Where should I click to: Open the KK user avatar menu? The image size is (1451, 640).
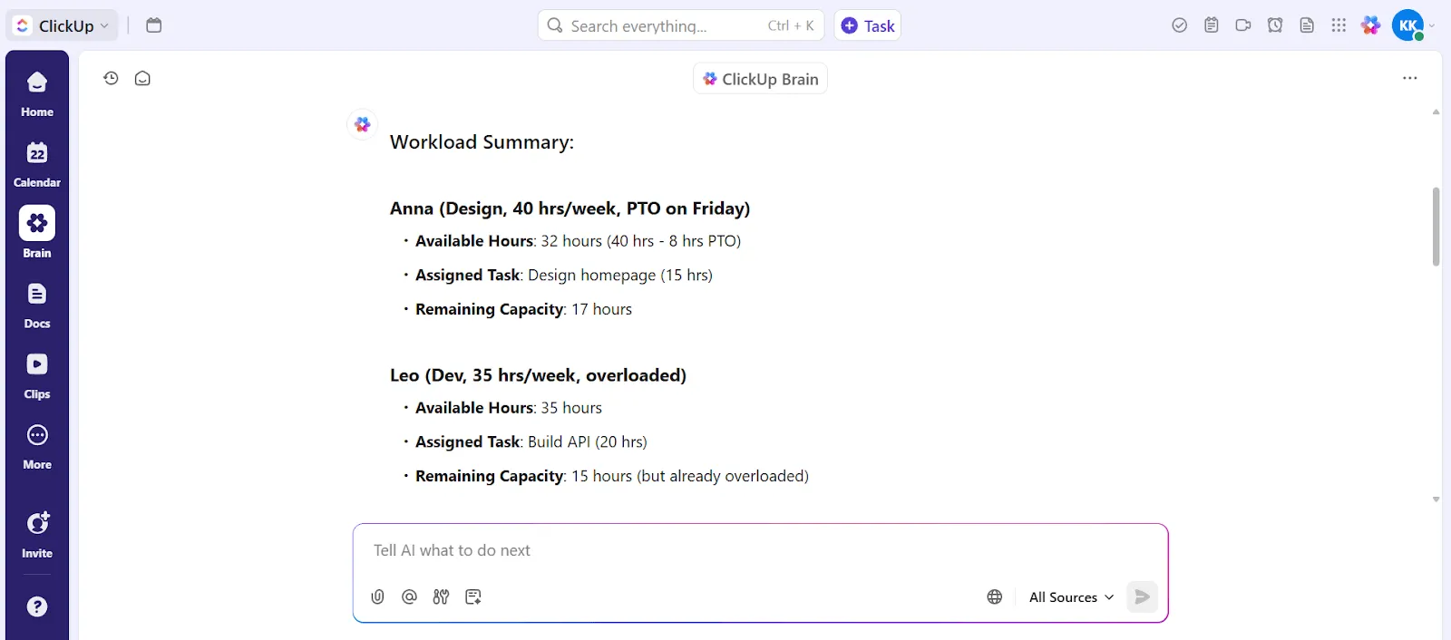click(x=1408, y=25)
